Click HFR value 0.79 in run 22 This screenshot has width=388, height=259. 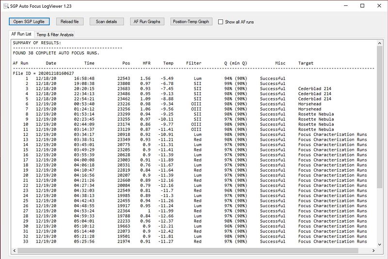click(145, 186)
